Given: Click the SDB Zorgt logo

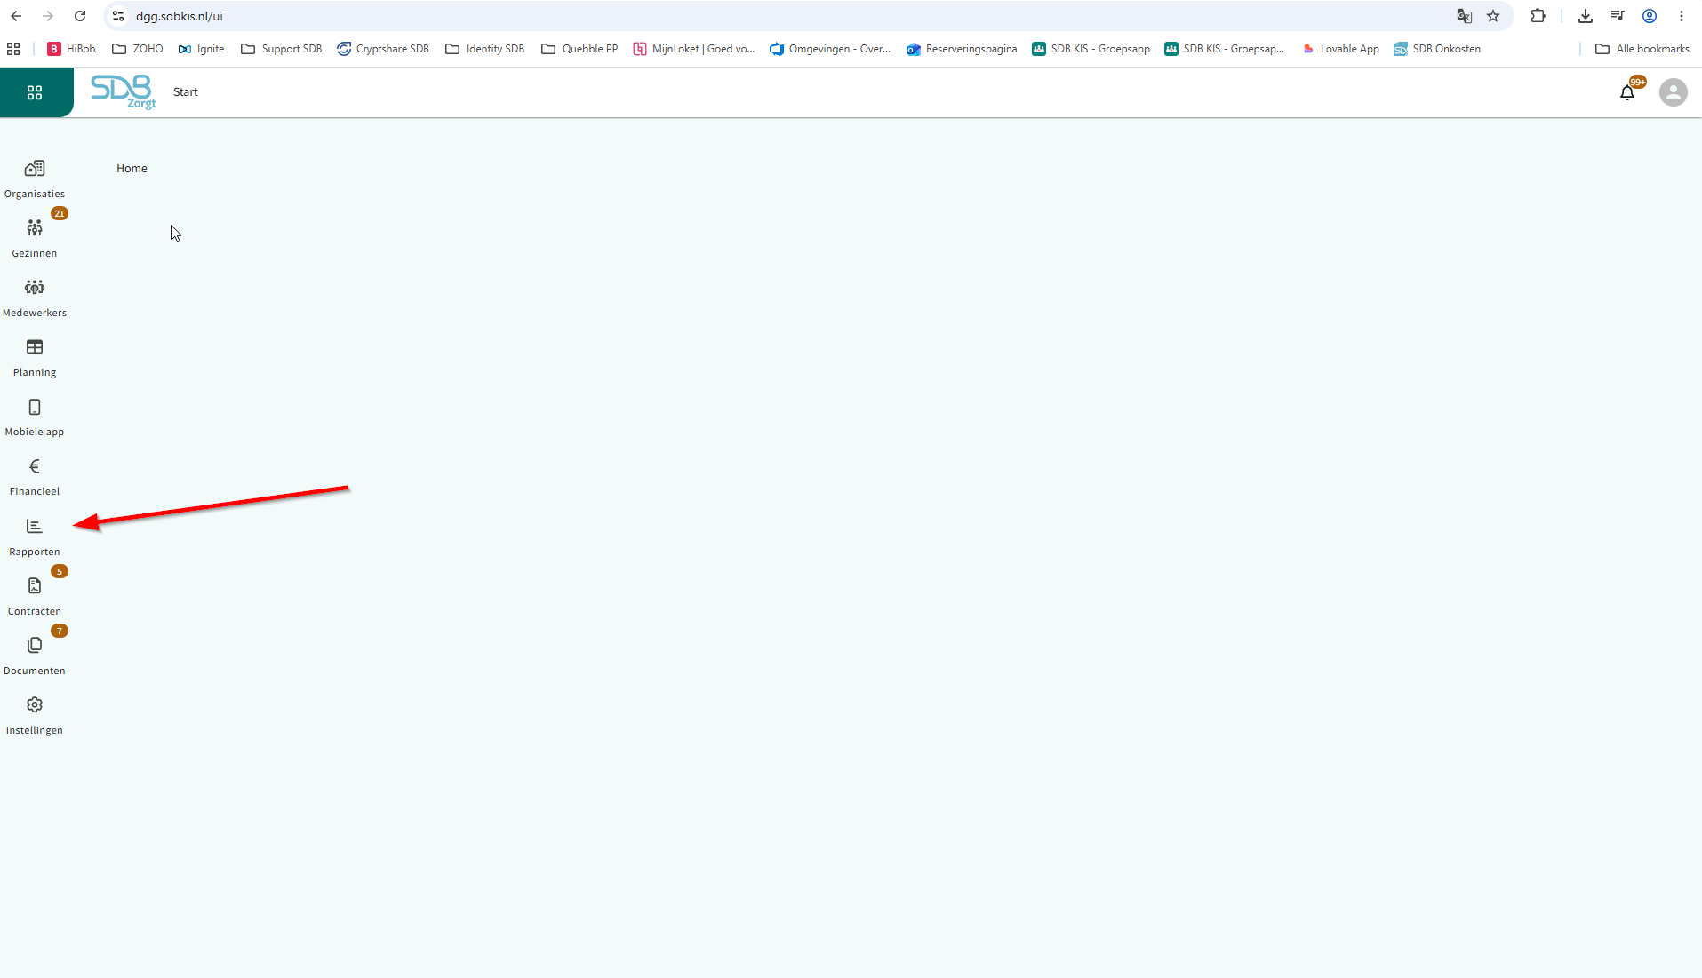Looking at the screenshot, I should click(x=124, y=91).
